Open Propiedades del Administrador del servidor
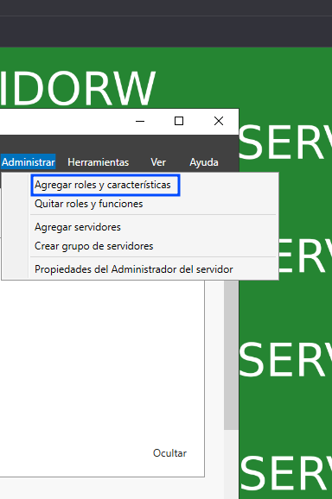 [x=133, y=269]
